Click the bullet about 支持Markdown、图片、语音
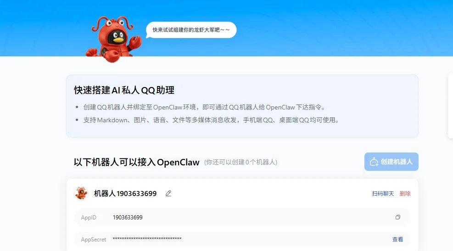 click(212, 120)
